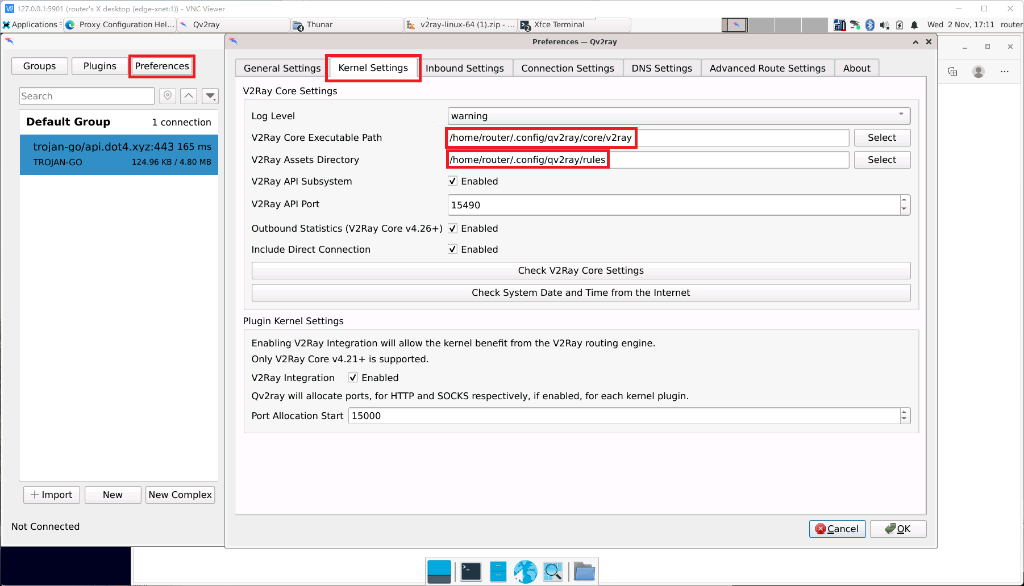Image resolution: width=1024 pixels, height=586 pixels.
Task: Switch to Connection Settings tab
Action: click(568, 68)
